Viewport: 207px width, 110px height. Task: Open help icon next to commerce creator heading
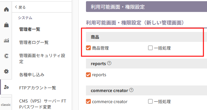(131, 90)
